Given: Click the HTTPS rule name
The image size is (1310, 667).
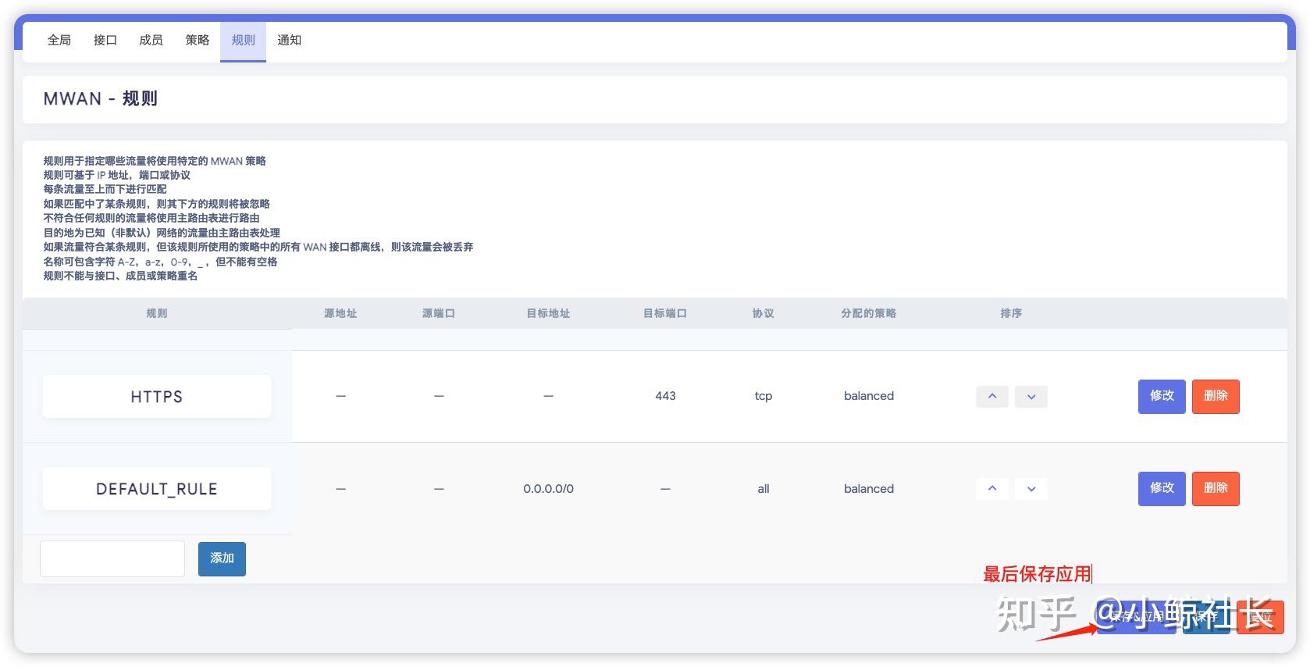Looking at the screenshot, I should [x=157, y=397].
